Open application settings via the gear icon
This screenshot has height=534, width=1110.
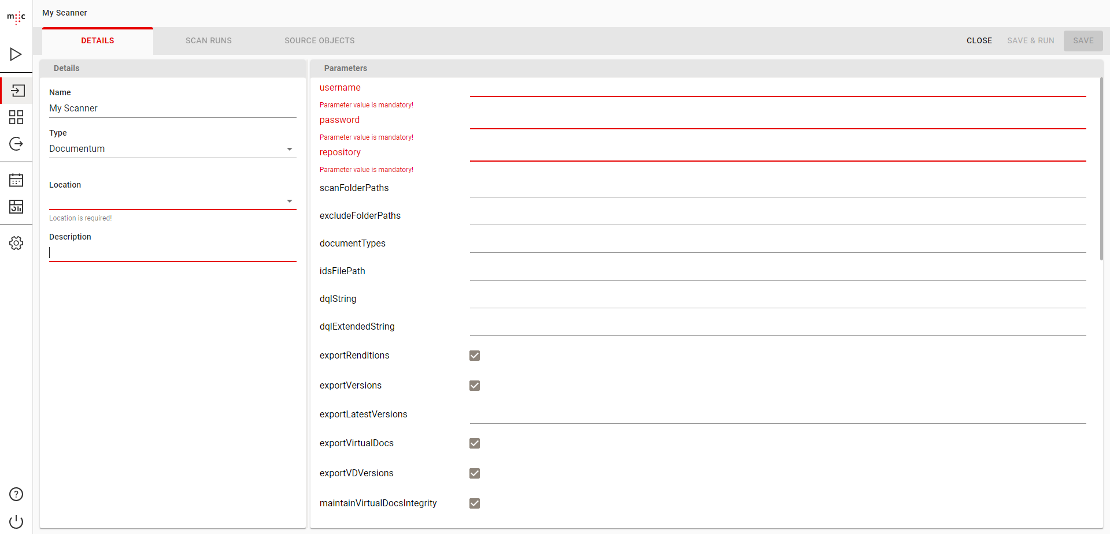click(16, 242)
